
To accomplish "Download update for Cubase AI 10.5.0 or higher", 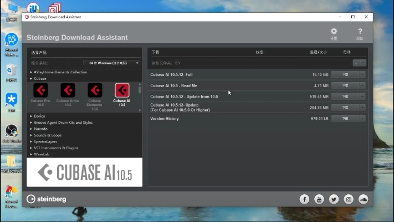I will coord(345,108).
